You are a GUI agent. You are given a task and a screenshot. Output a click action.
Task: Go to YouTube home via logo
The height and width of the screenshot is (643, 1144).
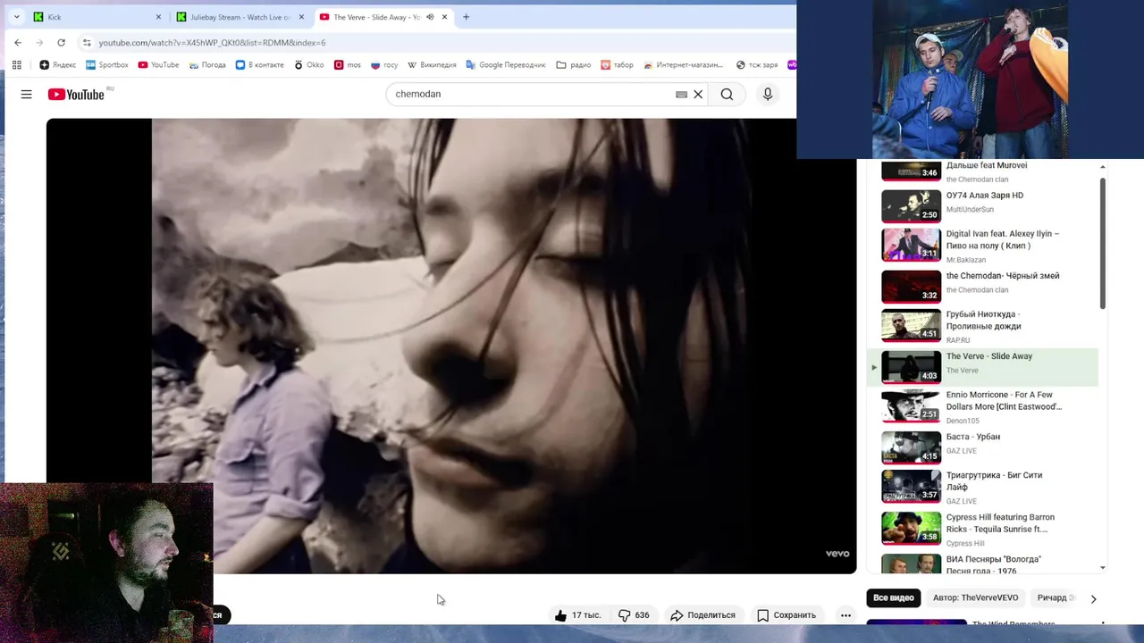[76, 94]
